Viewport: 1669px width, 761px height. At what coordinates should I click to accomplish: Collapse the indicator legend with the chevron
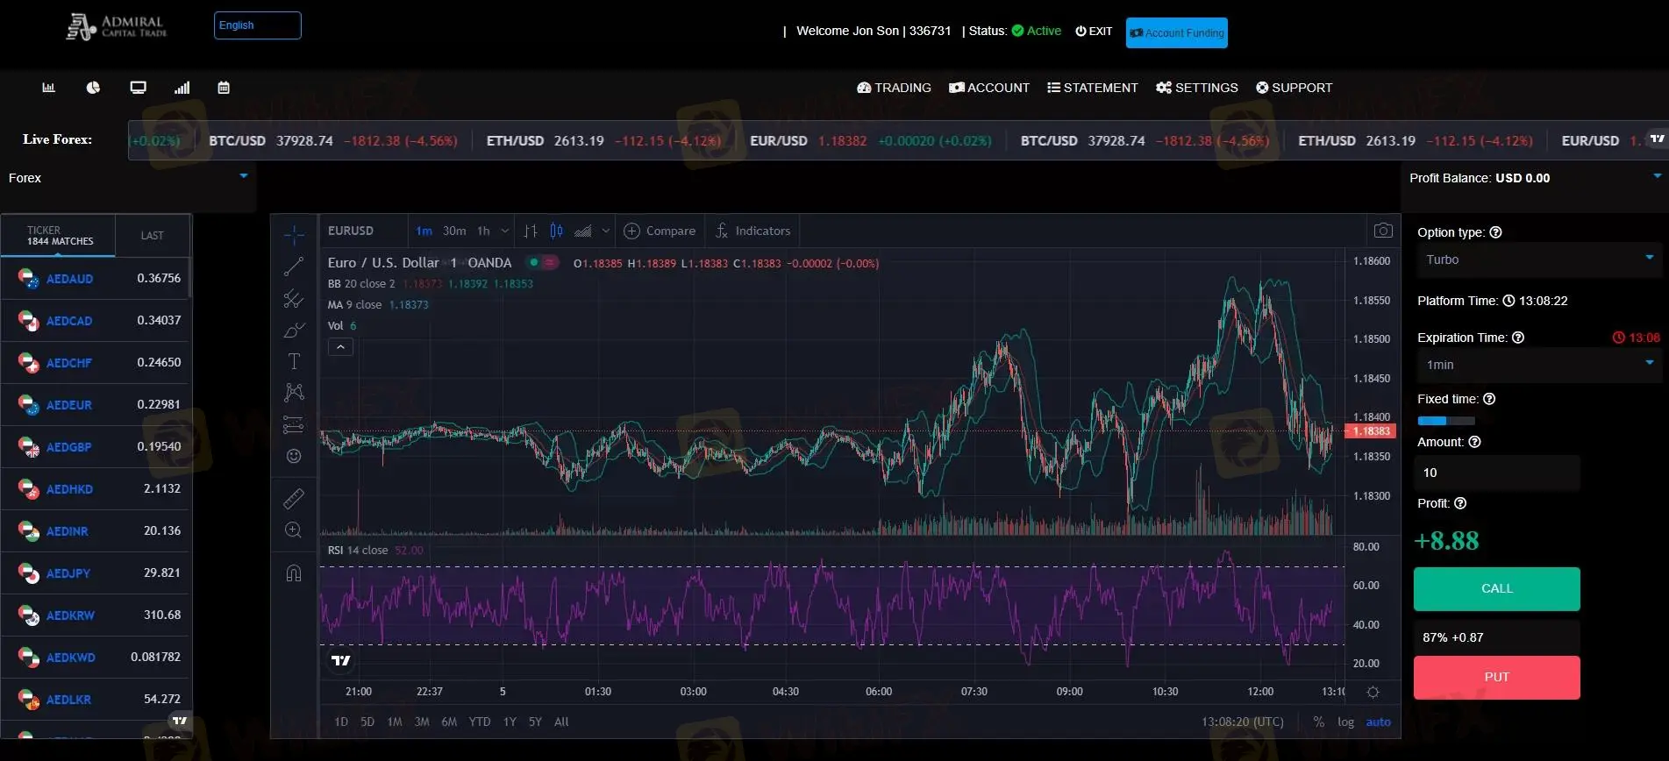click(x=340, y=347)
